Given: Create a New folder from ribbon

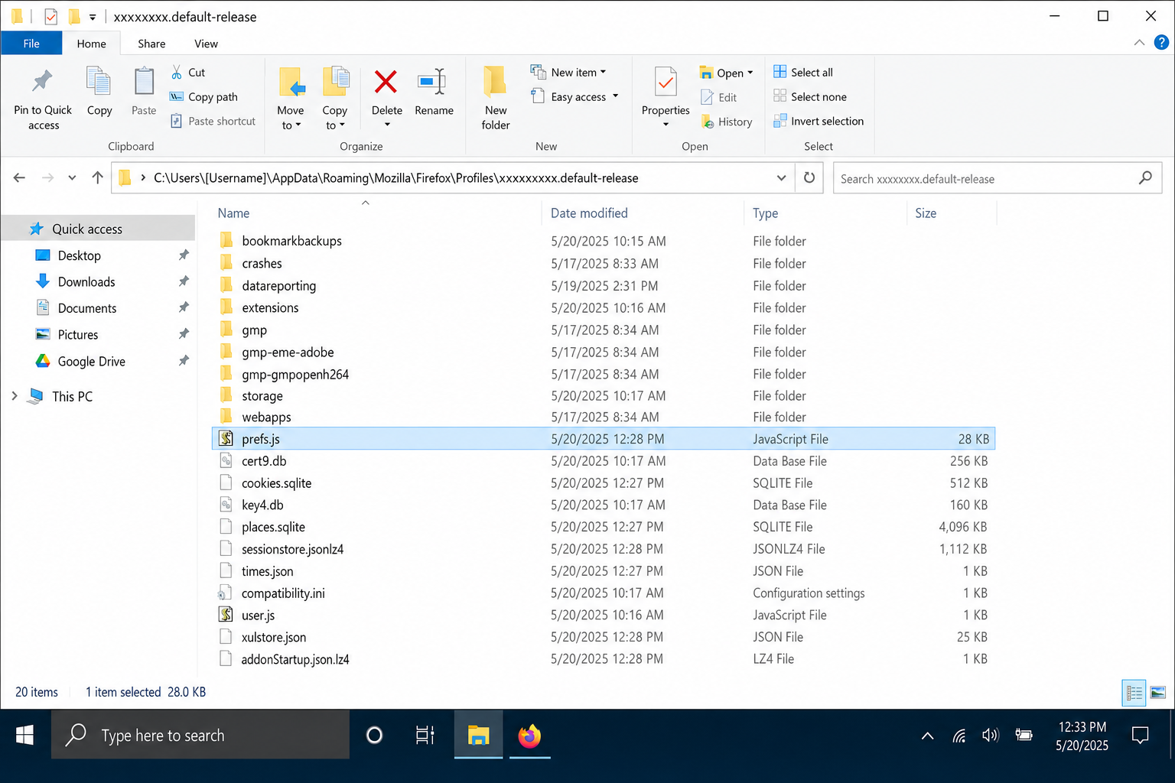Looking at the screenshot, I should click(x=495, y=97).
